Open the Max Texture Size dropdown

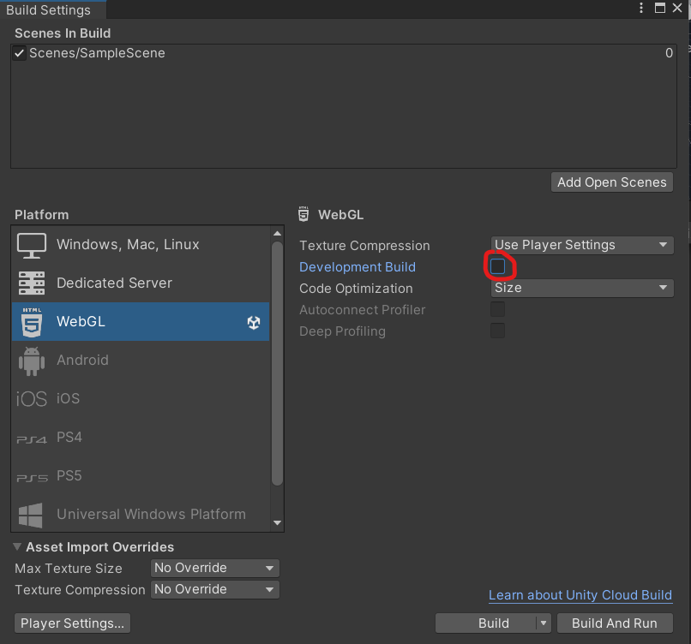pyautogui.click(x=214, y=568)
